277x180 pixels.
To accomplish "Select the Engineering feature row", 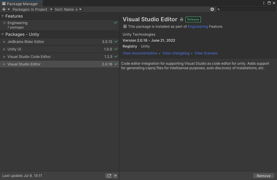I will 60,25.
